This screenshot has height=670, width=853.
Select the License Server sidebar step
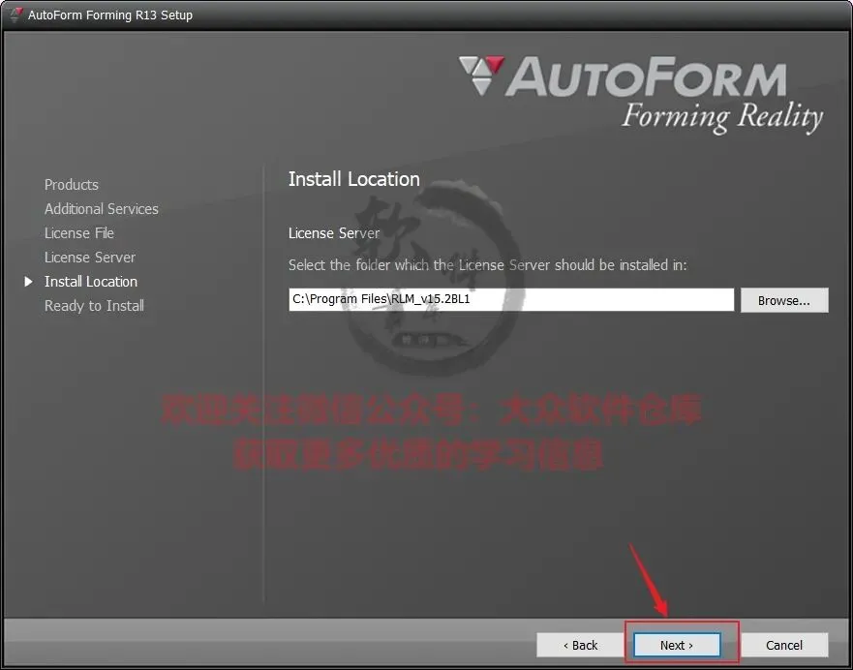tap(90, 258)
